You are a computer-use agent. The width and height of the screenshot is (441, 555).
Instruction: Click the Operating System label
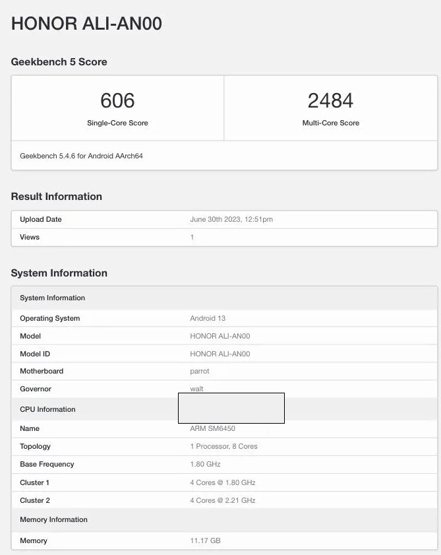pyautogui.click(x=50, y=318)
